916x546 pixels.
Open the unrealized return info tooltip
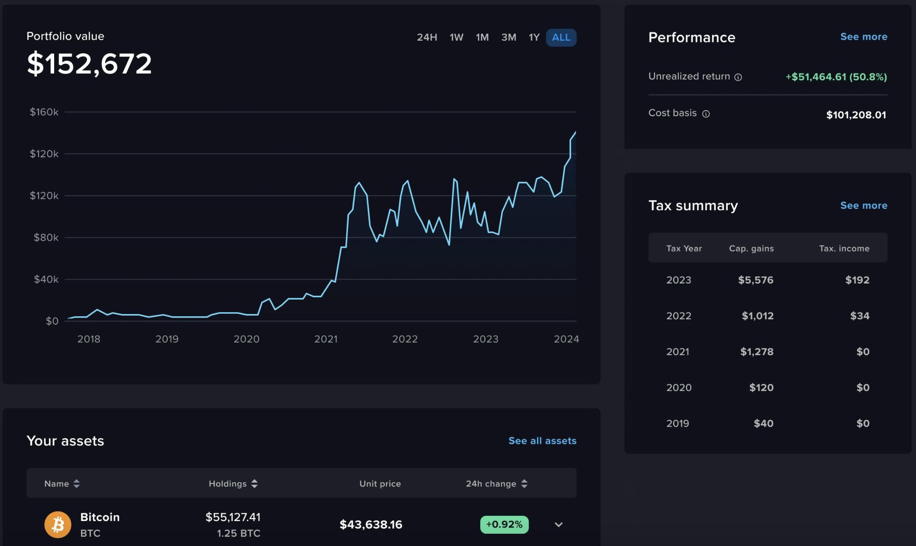pyautogui.click(x=739, y=77)
